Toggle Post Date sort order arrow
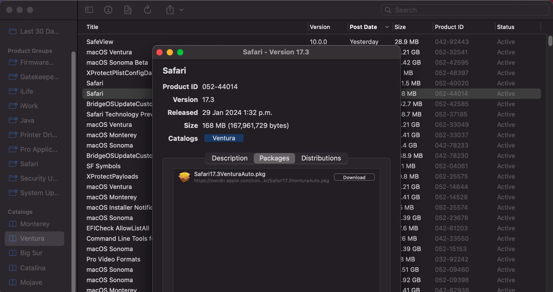Screen dimensions: 553x292 pos(387,27)
